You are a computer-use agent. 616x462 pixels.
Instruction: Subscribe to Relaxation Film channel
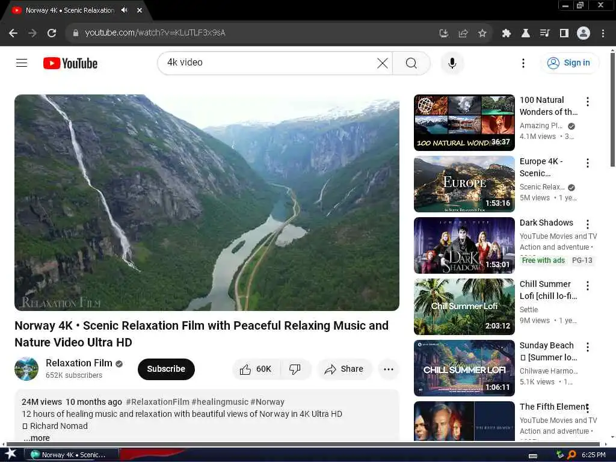click(x=166, y=369)
